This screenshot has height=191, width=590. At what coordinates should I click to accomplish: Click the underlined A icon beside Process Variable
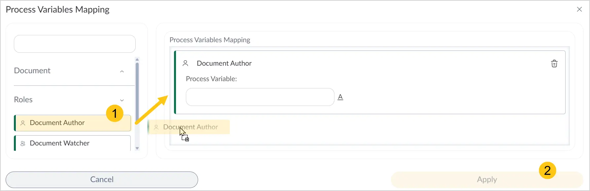pyautogui.click(x=340, y=97)
